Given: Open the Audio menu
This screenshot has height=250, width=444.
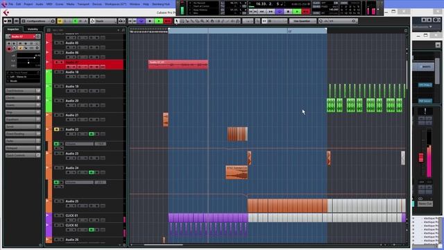Looking at the screenshot, I should pyautogui.click(x=40, y=4).
